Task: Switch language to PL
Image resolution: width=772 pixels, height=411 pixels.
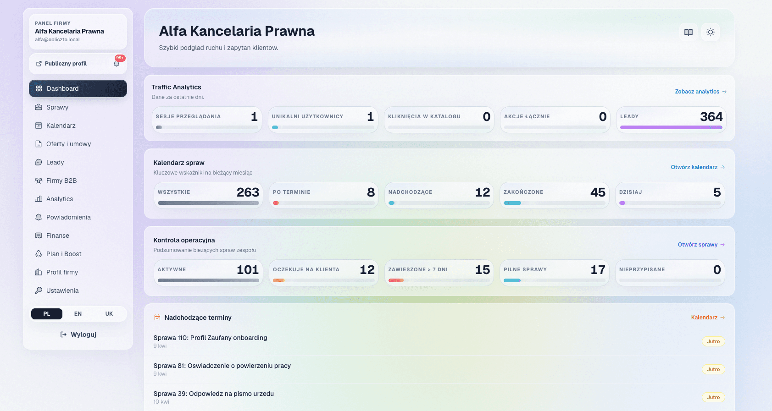Action: click(x=47, y=314)
